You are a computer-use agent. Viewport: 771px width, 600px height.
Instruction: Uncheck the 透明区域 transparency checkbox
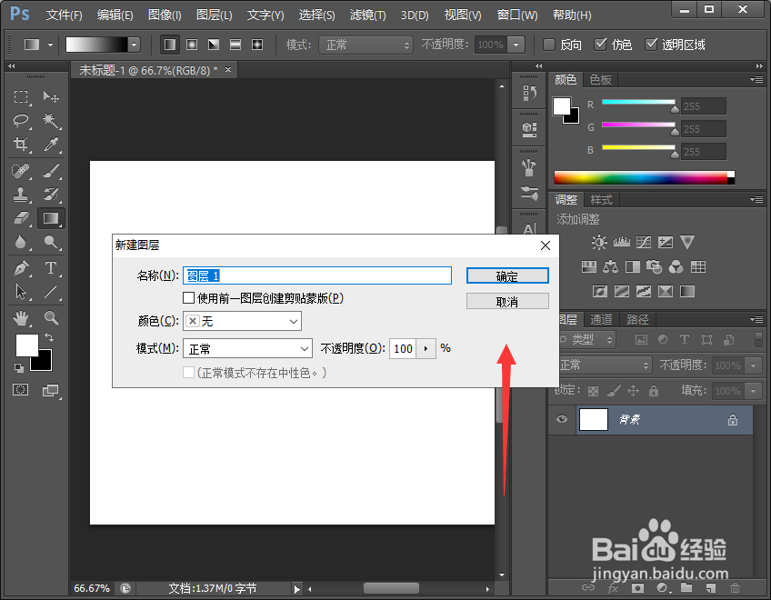pyautogui.click(x=651, y=45)
